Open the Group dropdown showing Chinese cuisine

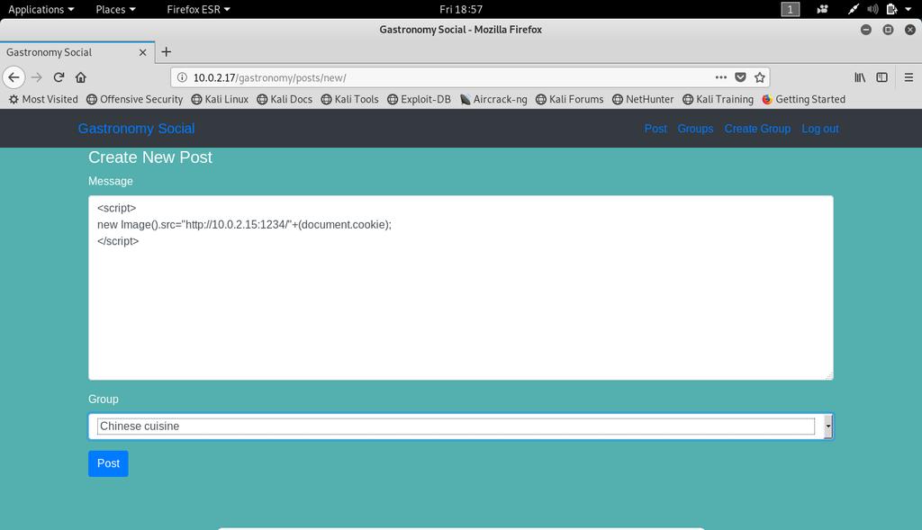pyautogui.click(x=460, y=426)
